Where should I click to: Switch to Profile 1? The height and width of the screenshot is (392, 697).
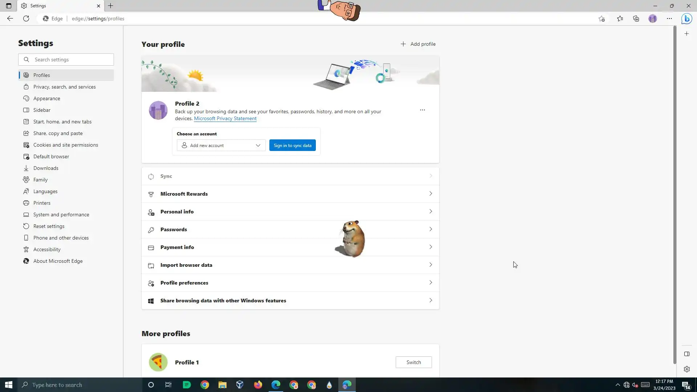coord(413,362)
